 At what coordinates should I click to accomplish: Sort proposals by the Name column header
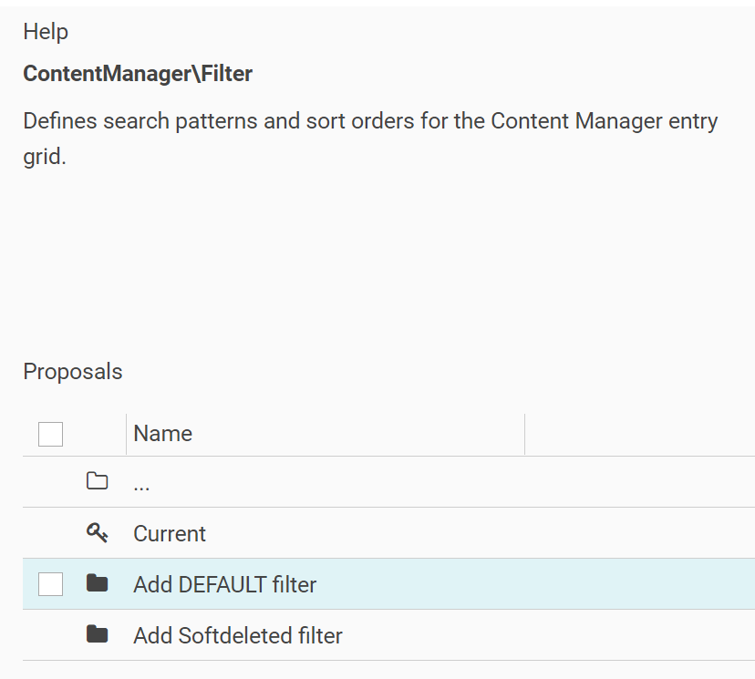162,434
